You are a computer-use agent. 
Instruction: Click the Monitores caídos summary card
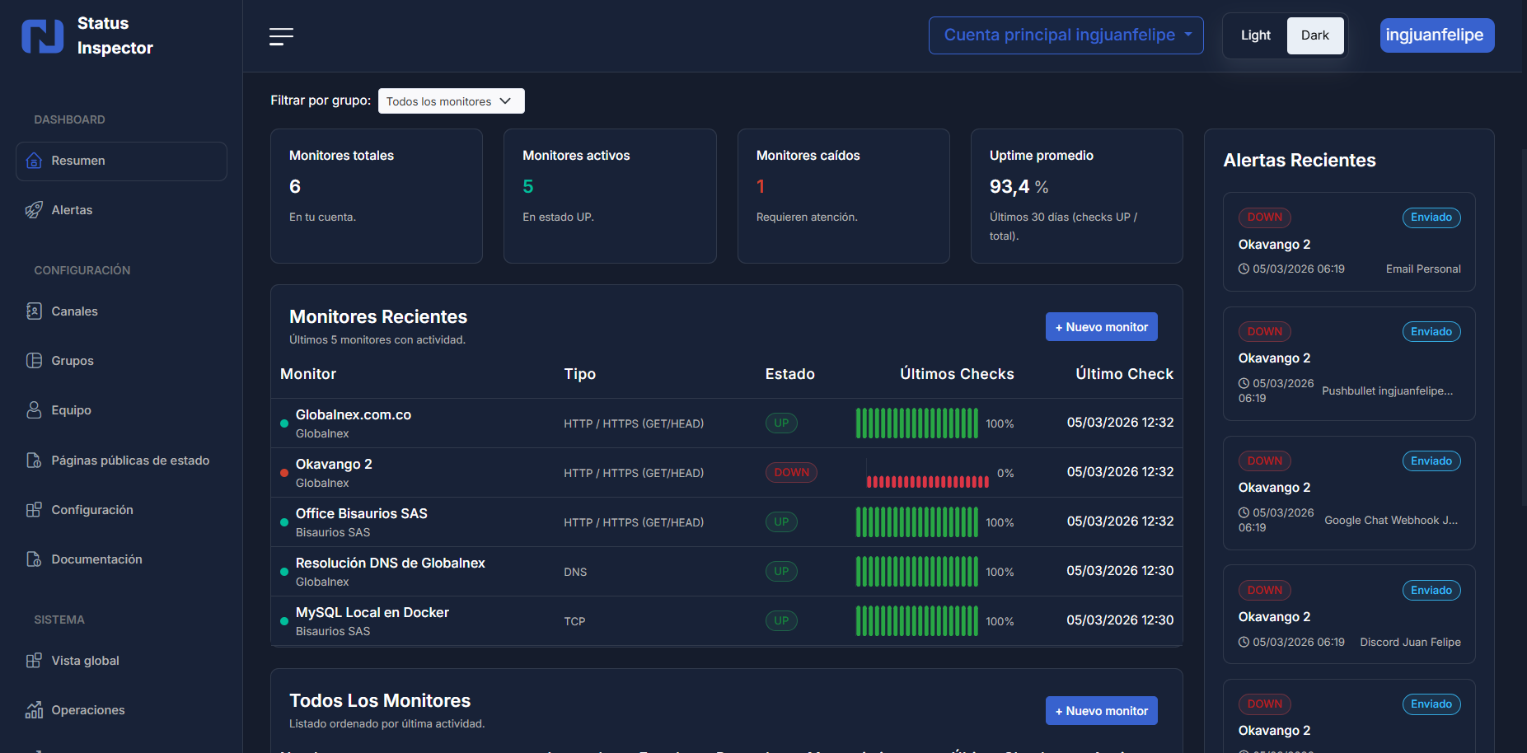tap(843, 196)
